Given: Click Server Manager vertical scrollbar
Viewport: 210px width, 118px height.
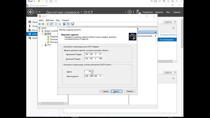Looking at the screenshot, I should (x=182, y=33).
